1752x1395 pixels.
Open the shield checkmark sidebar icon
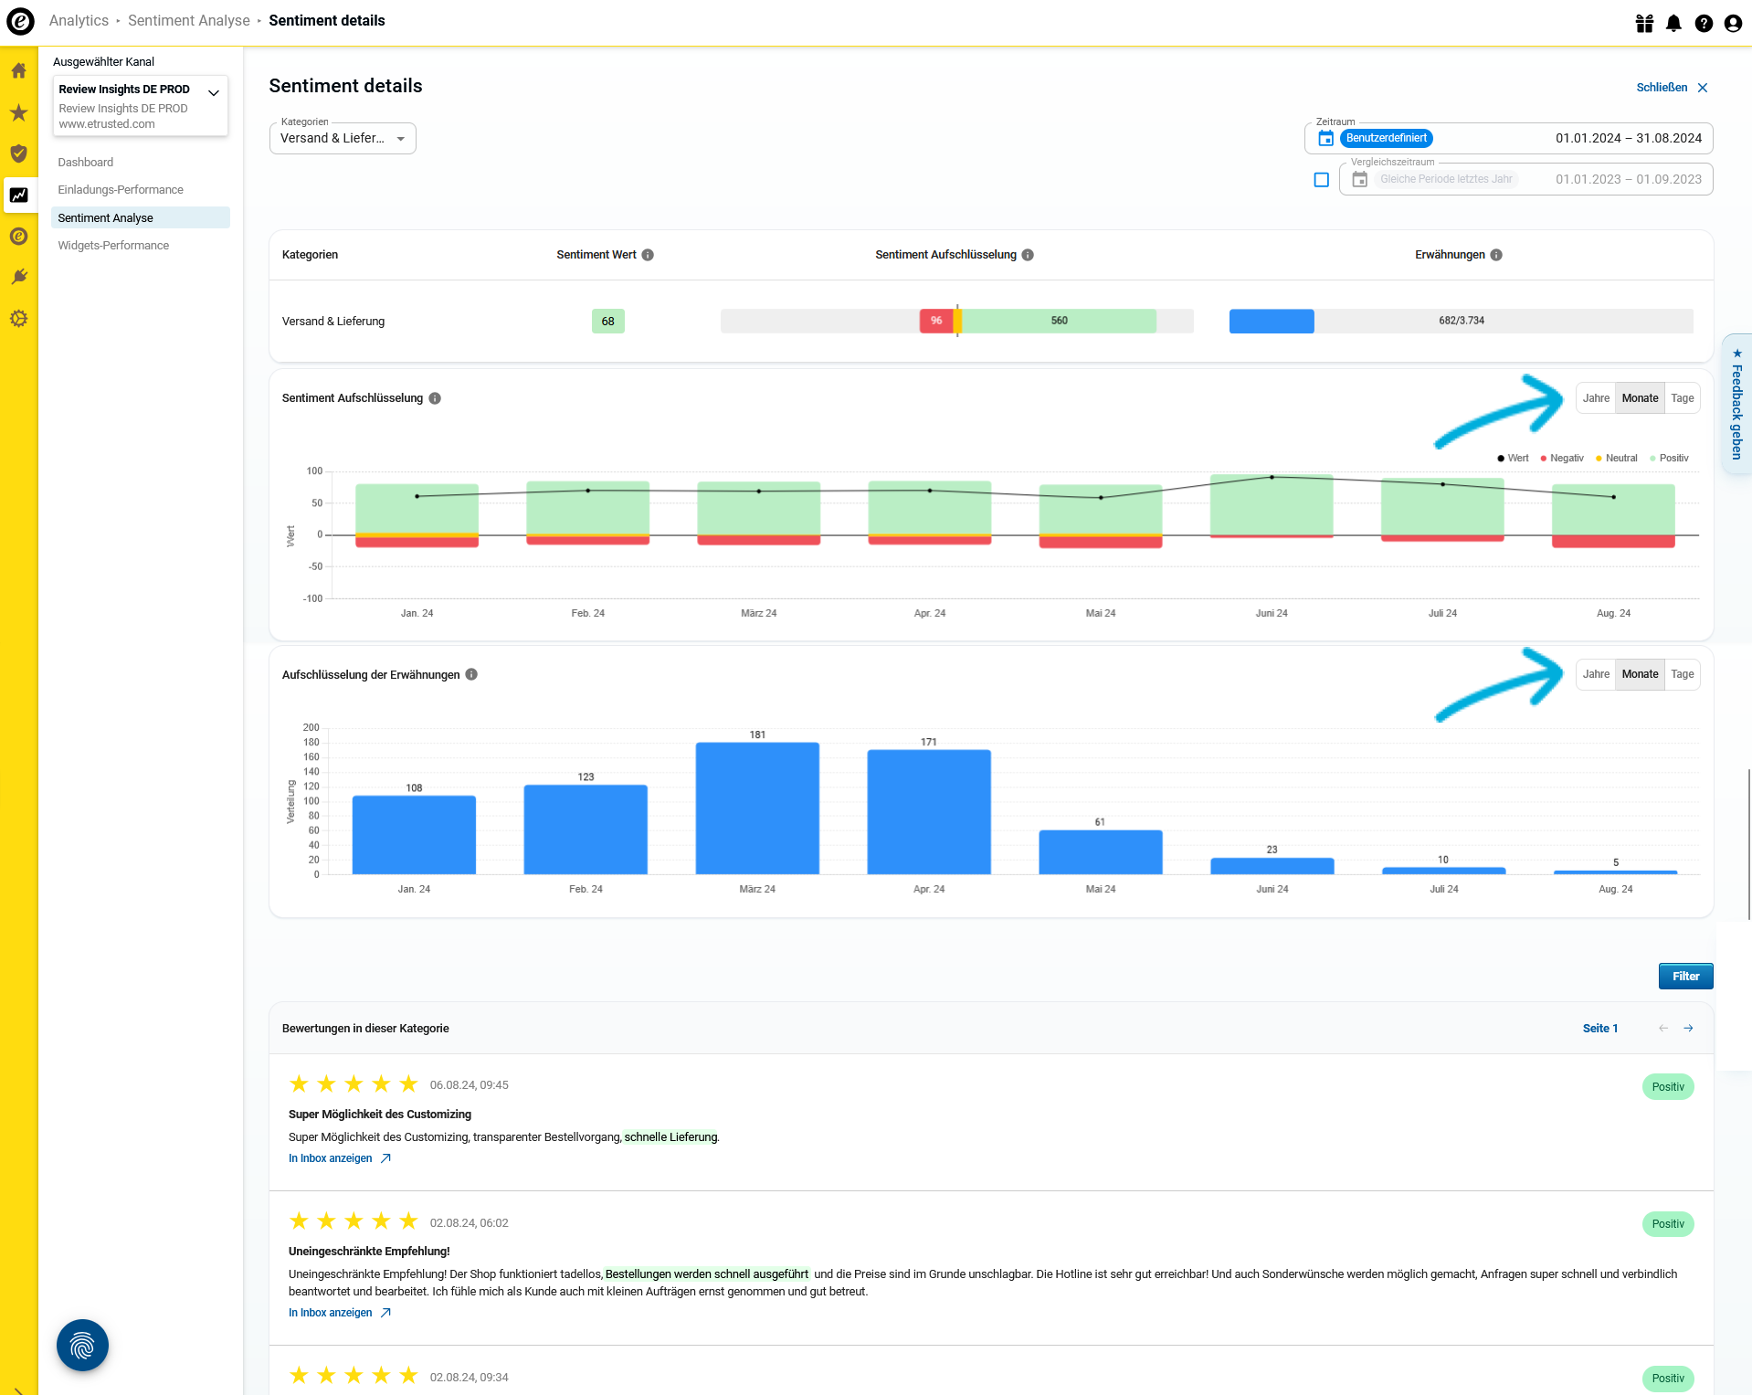point(18,153)
